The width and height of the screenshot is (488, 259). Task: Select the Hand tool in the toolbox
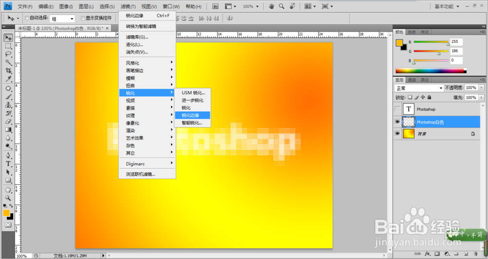(x=8, y=190)
